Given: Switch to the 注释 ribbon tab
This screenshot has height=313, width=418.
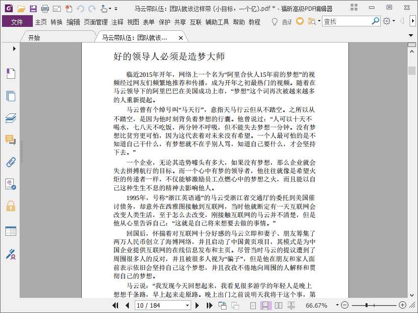Looking at the screenshot, I should [x=117, y=22].
